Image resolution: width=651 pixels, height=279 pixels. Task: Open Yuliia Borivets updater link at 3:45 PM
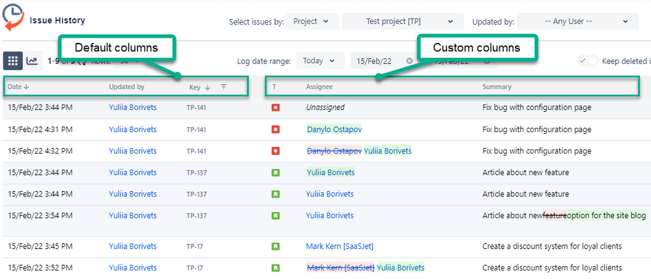click(133, 246)
